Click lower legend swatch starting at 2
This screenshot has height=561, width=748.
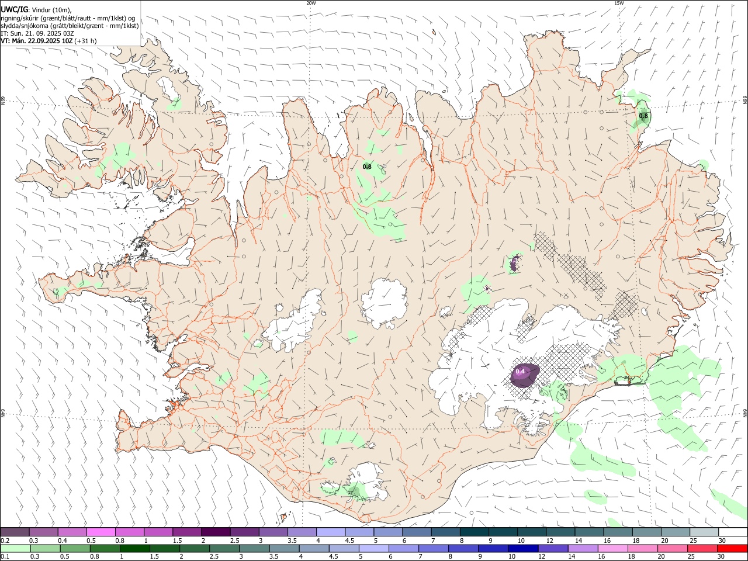click(195, 548)
